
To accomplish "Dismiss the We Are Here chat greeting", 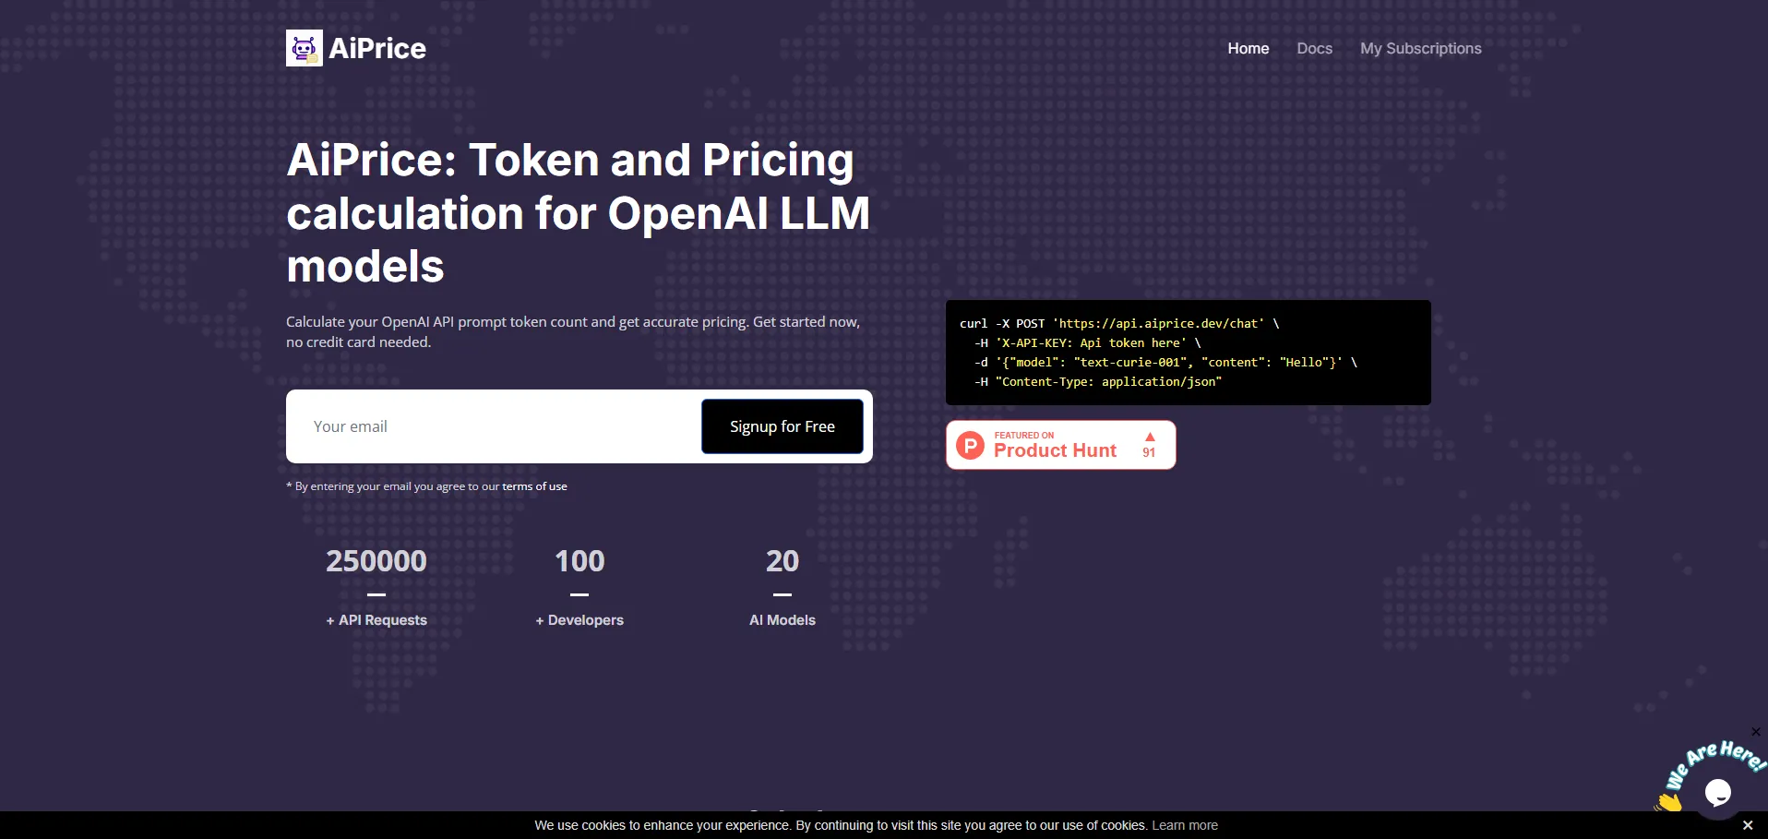I will point(1755,732).
